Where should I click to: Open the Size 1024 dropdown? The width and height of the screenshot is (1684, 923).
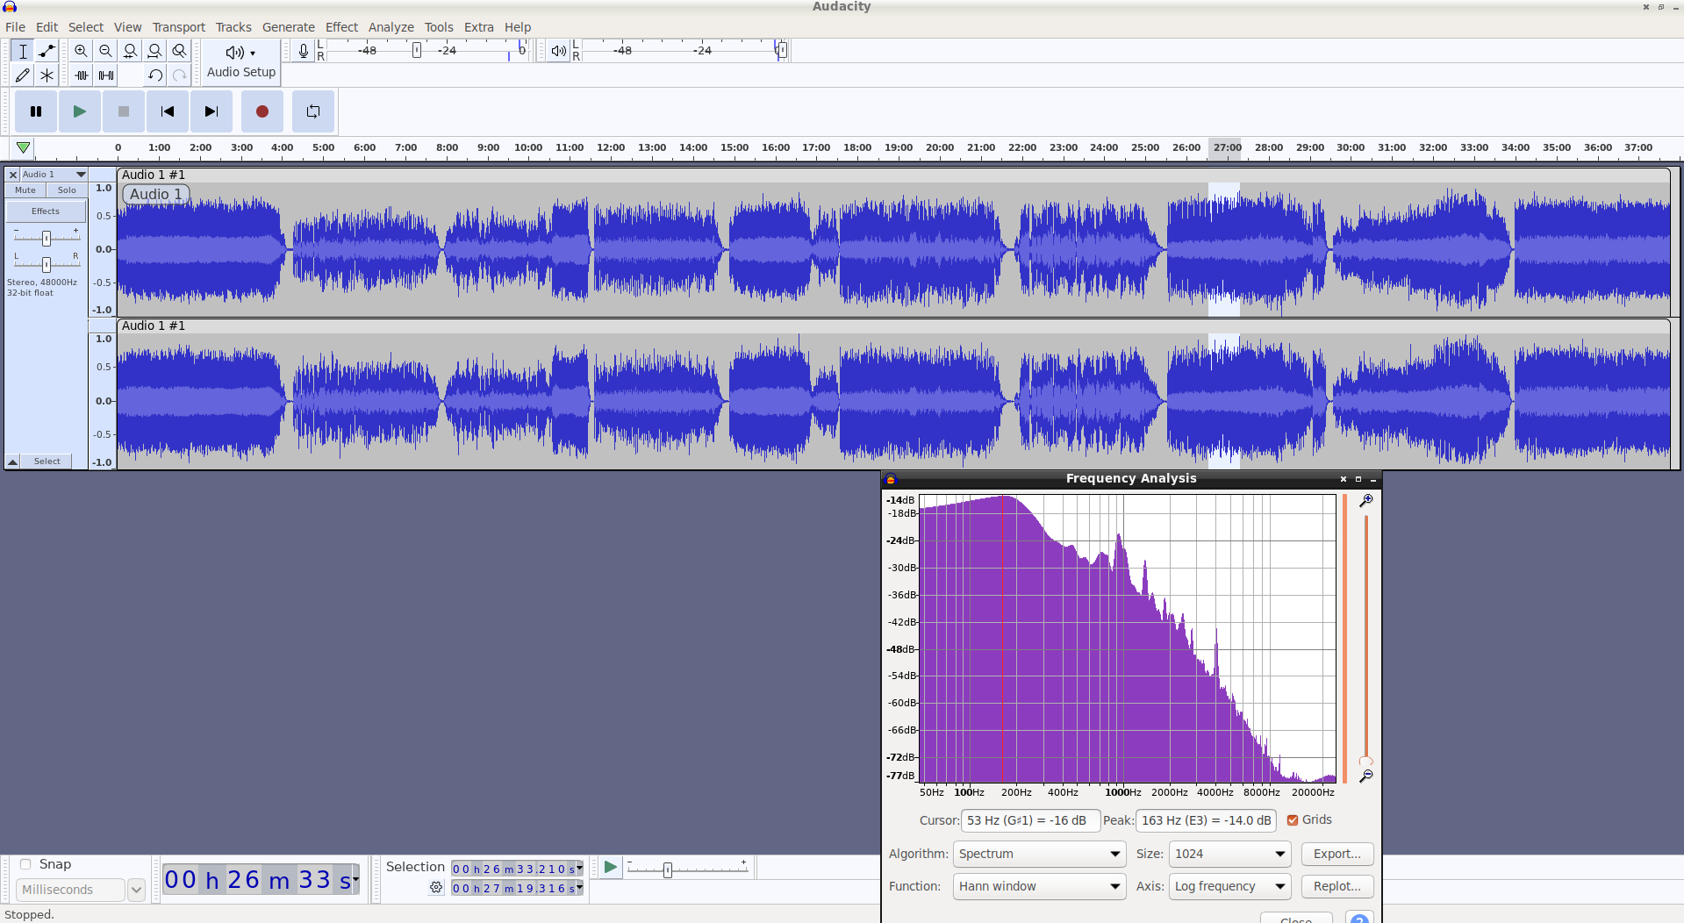[1229, 854]
